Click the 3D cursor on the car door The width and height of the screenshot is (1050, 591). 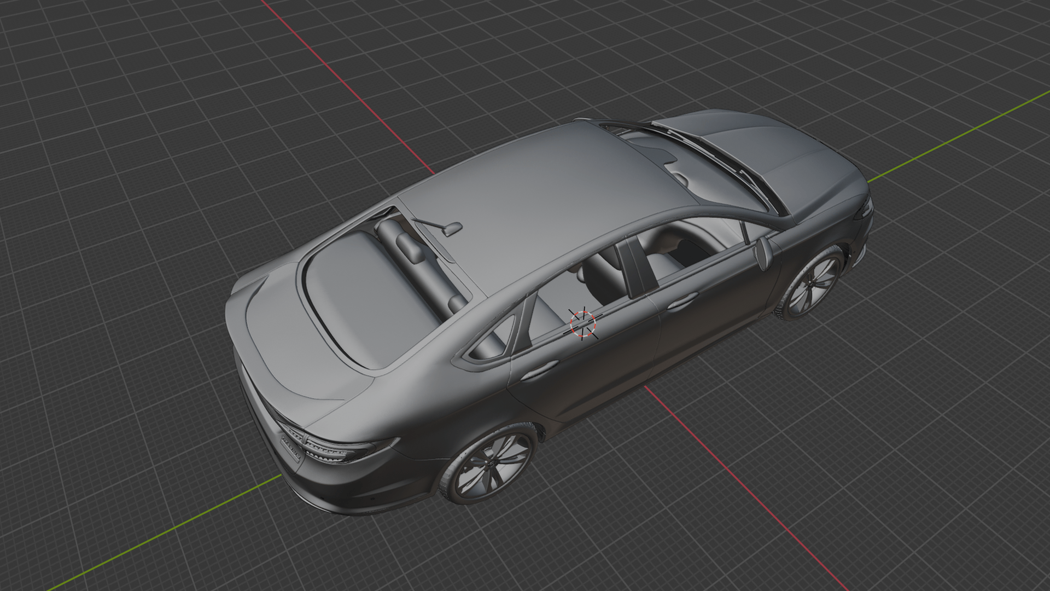(583, 323)
